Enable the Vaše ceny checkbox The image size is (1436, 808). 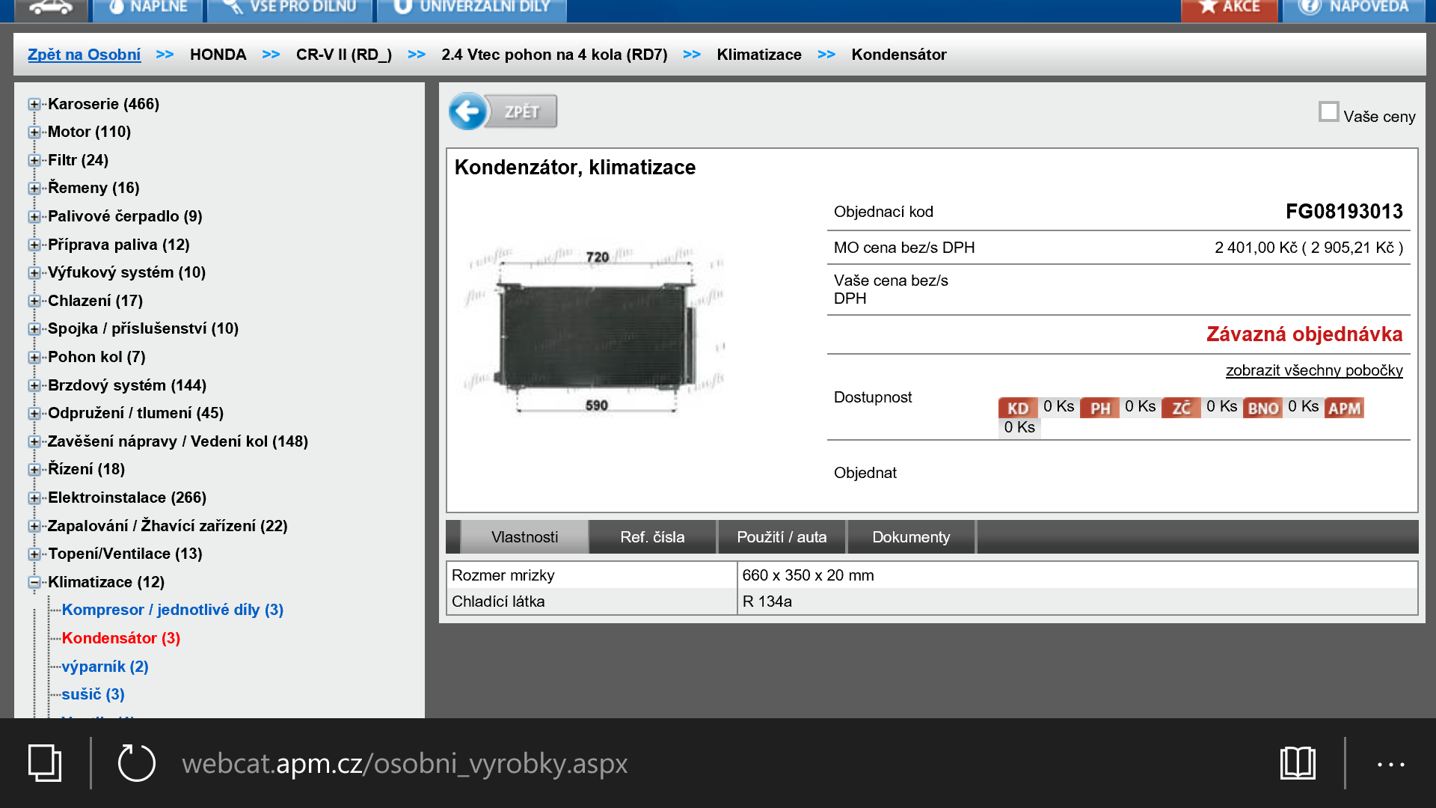(1328, 112)
